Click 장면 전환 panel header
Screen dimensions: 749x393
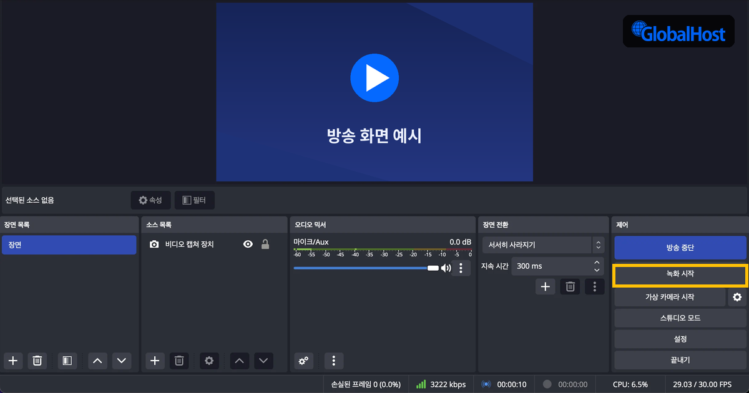tap(543, 225)
